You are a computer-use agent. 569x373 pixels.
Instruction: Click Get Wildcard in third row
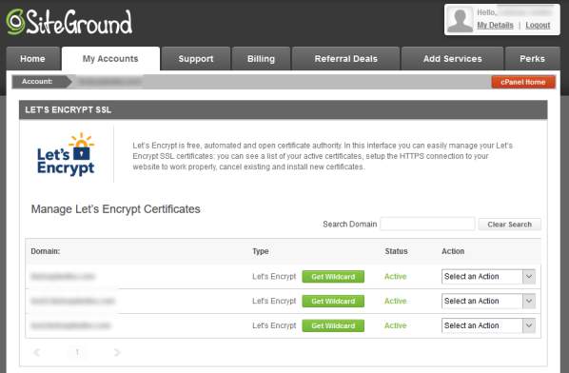click(333, 325)
